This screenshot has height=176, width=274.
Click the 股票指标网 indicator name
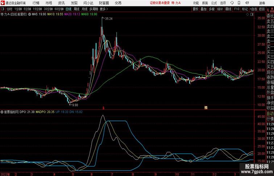pyautogui.click(x=11, y=112)
